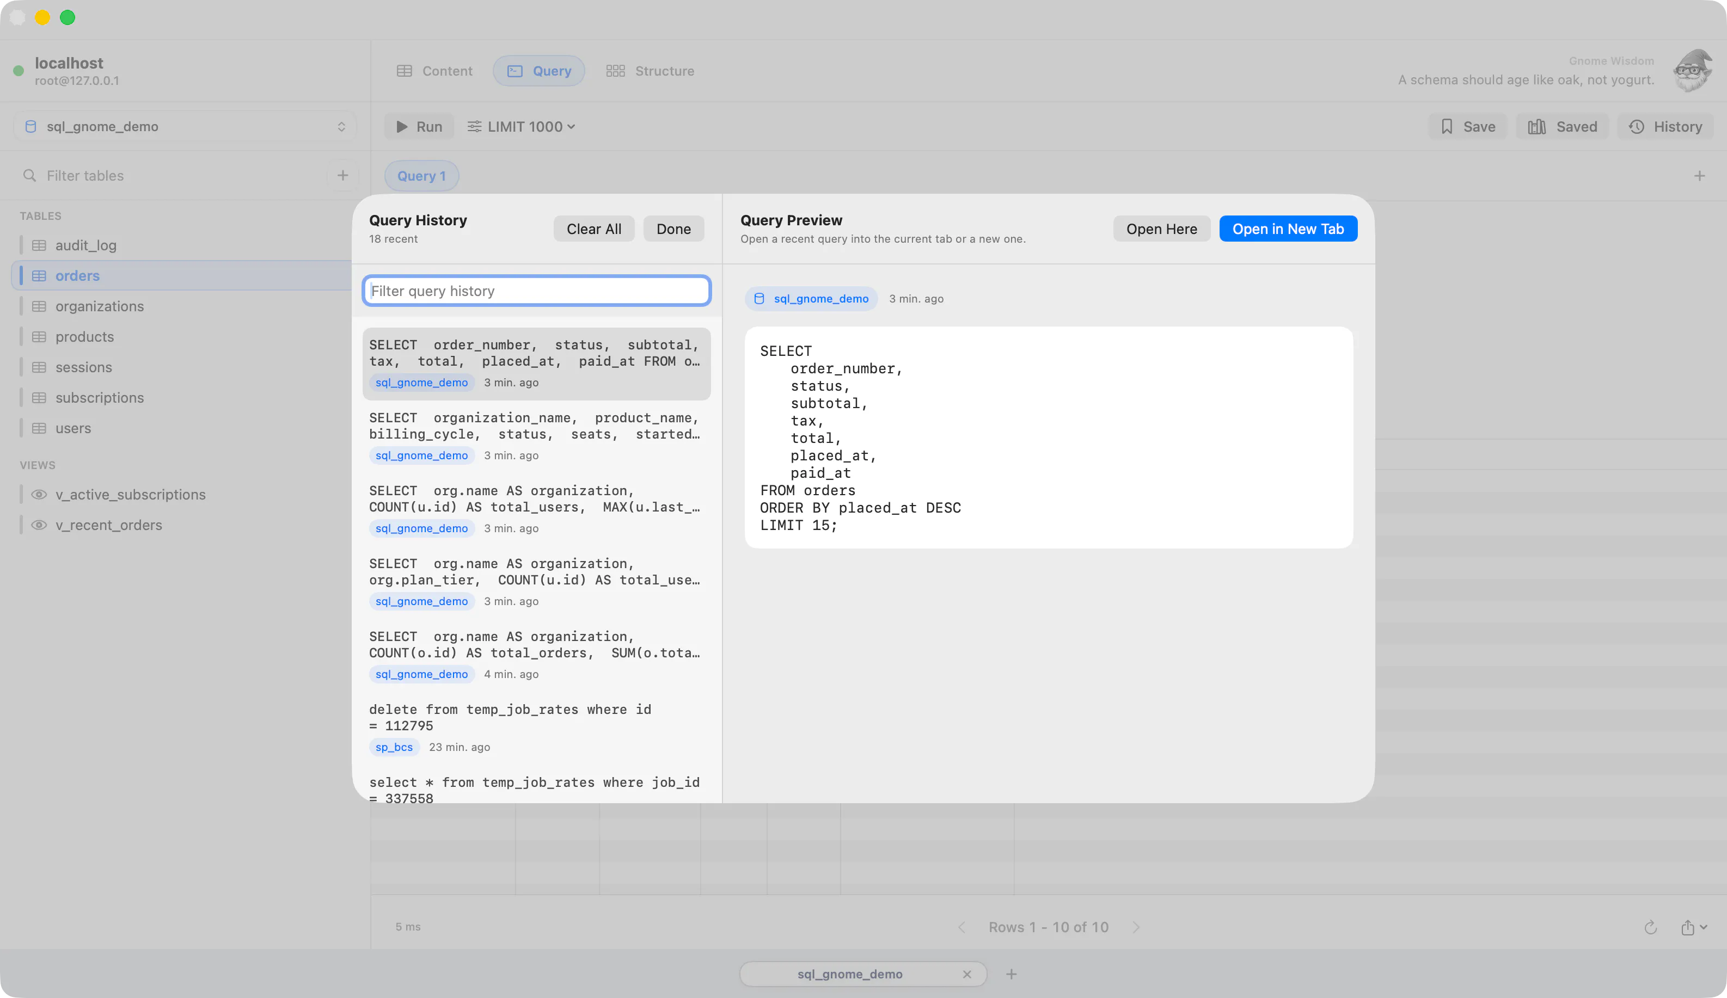Viewport: 1727px width, 998px height.
Task: Click the gnome mascot avatar
Action: (x=1692, y=71)
